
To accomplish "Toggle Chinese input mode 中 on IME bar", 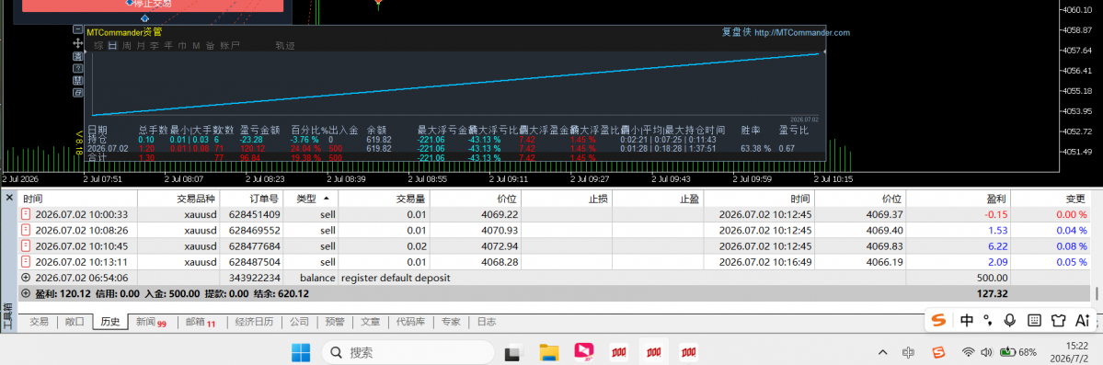I will coord(967,320).
